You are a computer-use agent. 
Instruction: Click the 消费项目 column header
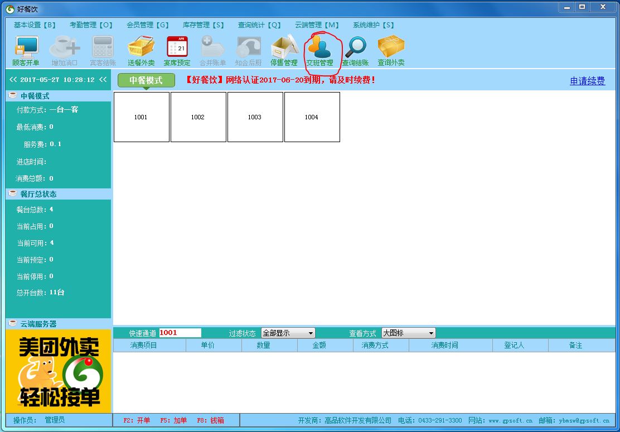pyautogui.click(x=150, y=346)
